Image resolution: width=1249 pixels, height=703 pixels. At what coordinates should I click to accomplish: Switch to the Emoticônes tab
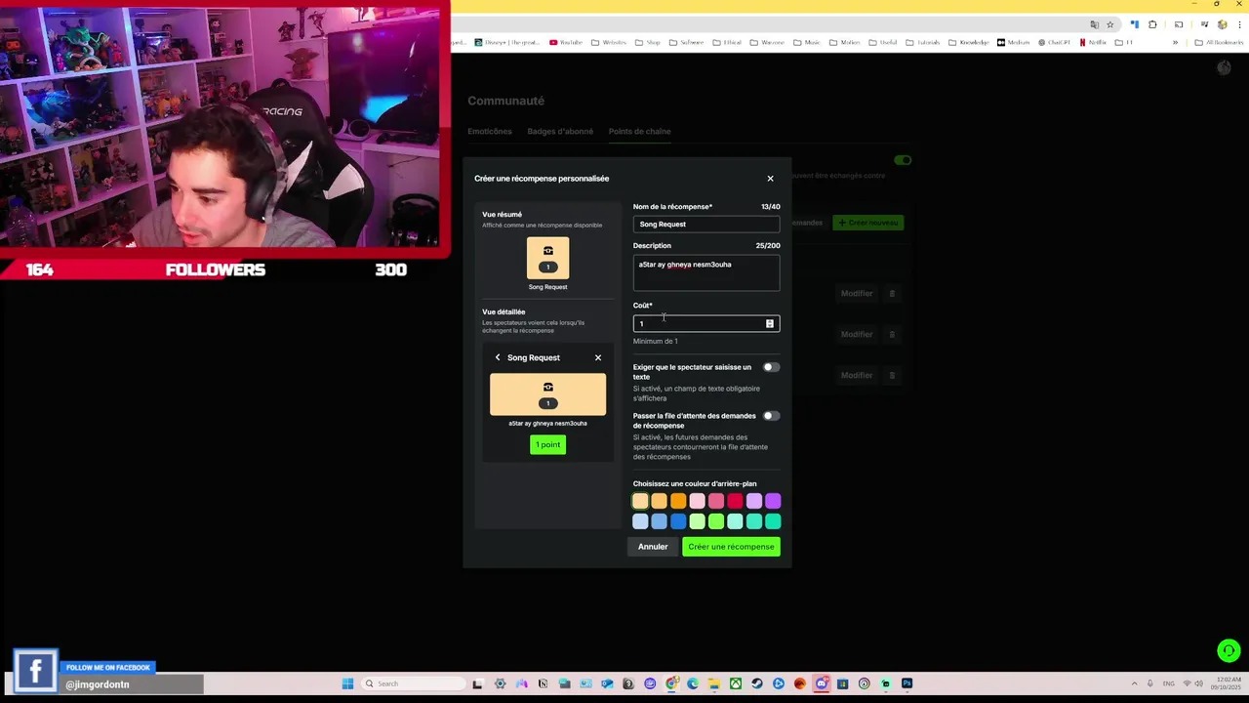coord(490,132)
